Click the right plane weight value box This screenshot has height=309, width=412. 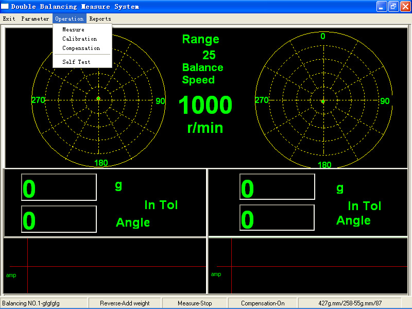[x=277, y=187]
